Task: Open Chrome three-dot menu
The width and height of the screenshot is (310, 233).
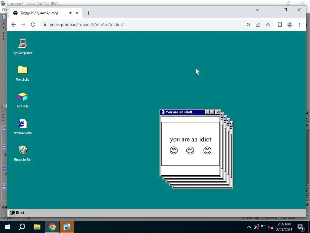Action: (x=299, y=25)
